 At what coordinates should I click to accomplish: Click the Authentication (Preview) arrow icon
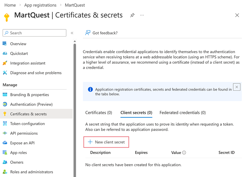[5, 104]
